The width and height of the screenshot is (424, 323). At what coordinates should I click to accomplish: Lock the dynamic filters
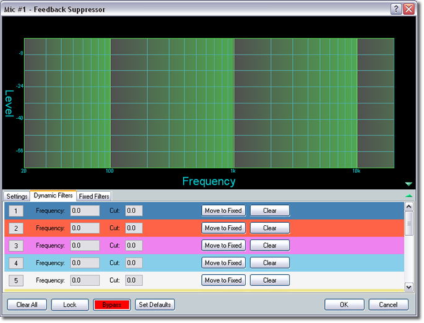70,305
